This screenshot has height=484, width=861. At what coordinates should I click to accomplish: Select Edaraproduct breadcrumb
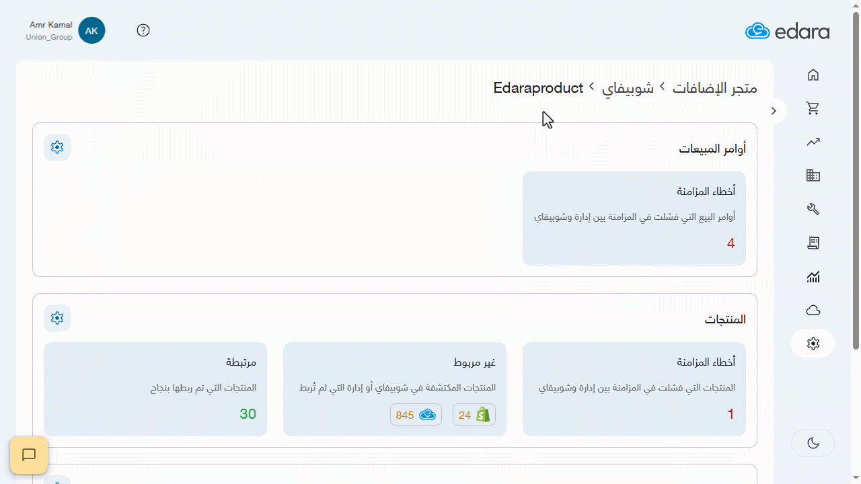click(x=538, y=88)
